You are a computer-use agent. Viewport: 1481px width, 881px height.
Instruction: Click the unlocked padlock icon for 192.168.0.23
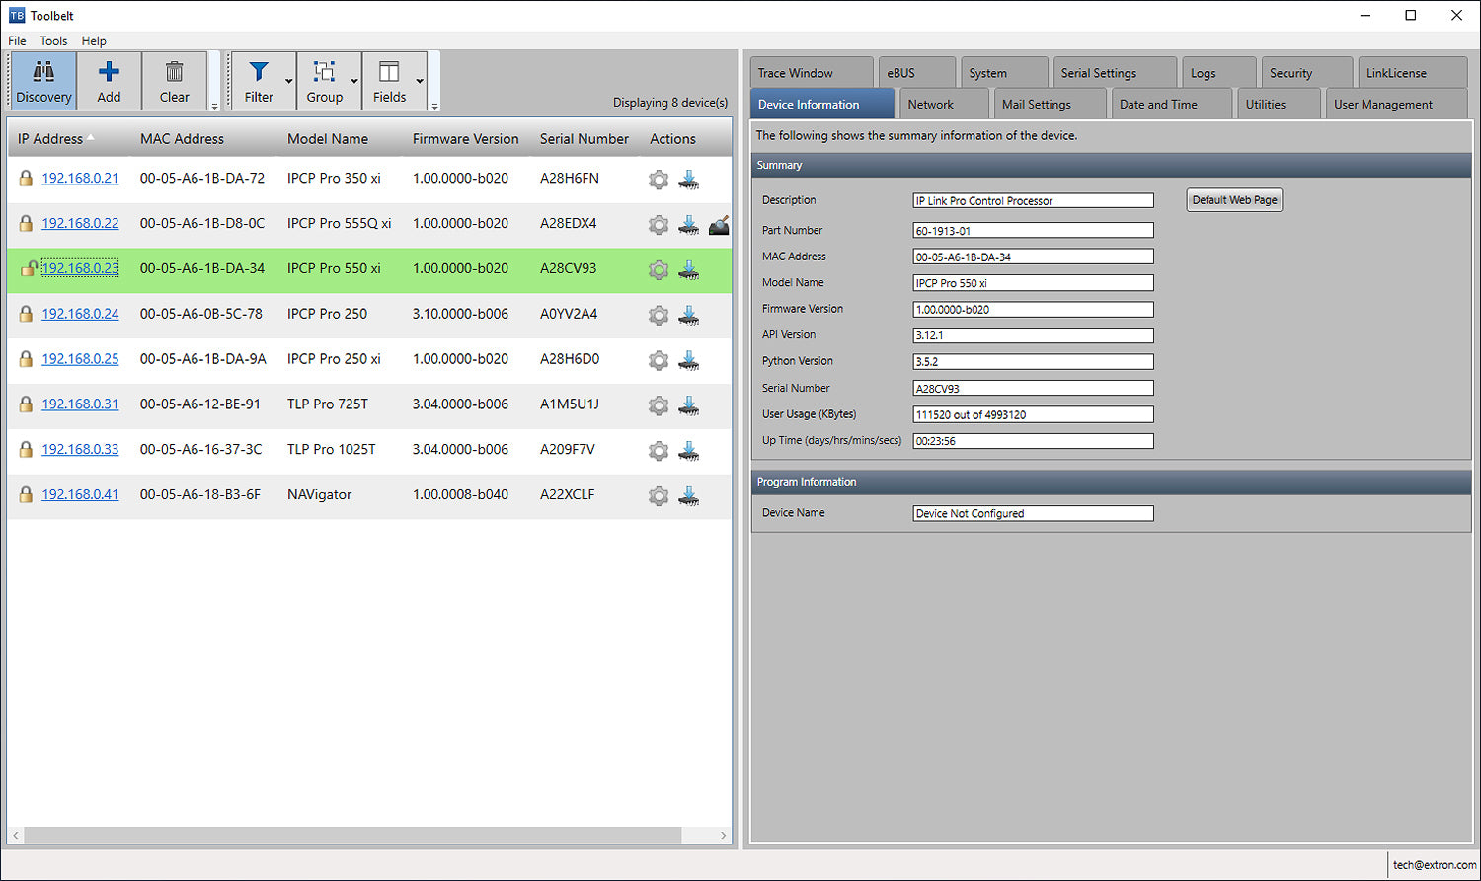click(x=29, y=268)
